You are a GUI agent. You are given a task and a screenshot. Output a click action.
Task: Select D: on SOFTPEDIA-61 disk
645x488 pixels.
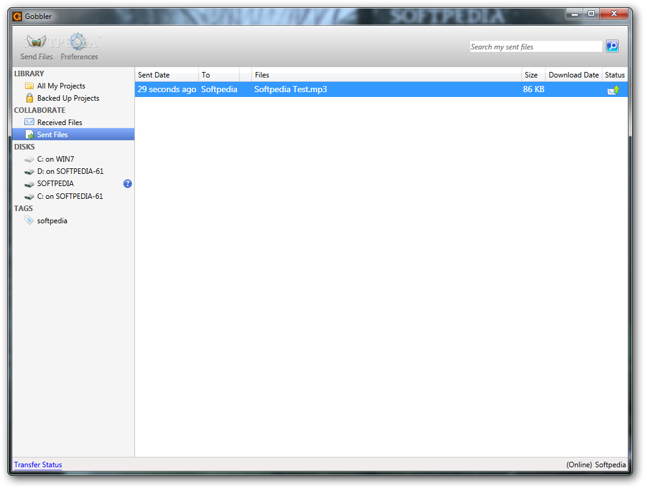[x=70, y=171]
